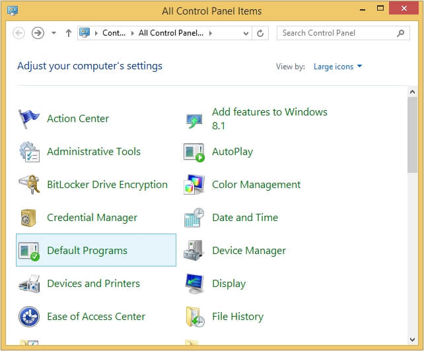Screen dimensions: 424x351
Task: Open the Display link
Action: (229, 284)
